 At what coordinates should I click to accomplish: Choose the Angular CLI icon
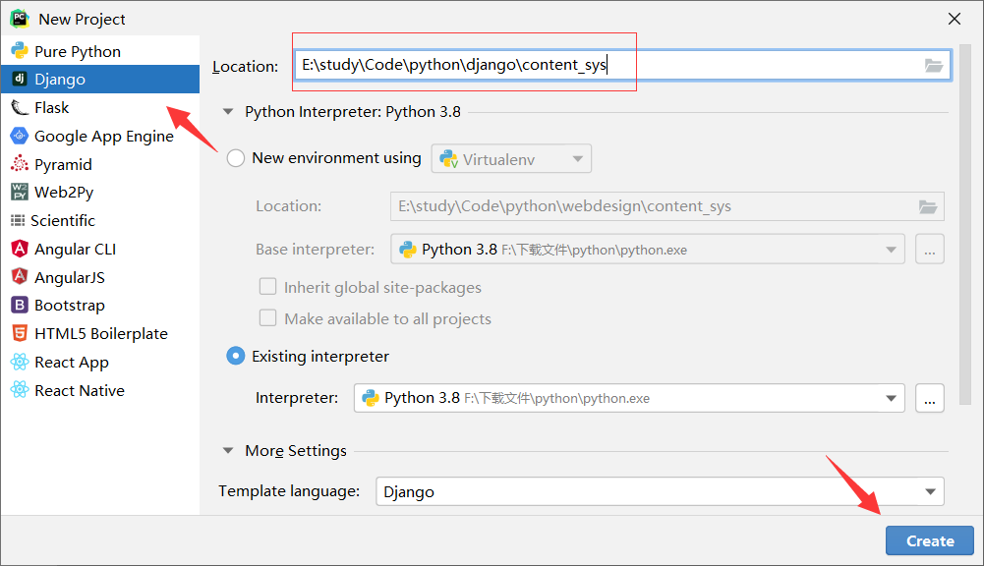(x=20, y=250)
